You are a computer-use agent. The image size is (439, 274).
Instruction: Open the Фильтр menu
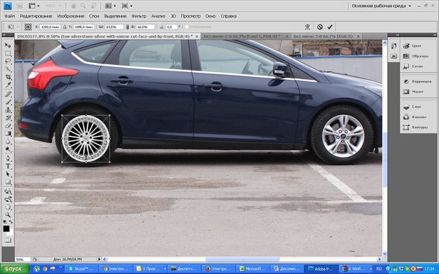(139, 15)
